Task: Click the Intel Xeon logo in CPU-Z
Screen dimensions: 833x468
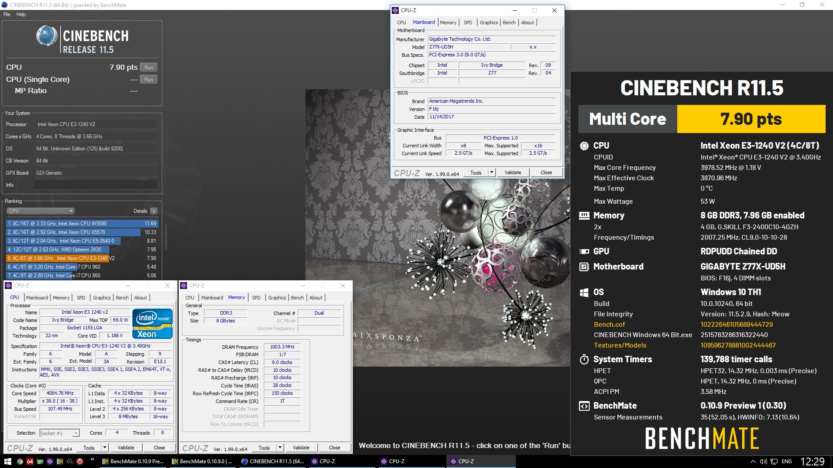Action: pyautogui.click(x=153, y=324)
